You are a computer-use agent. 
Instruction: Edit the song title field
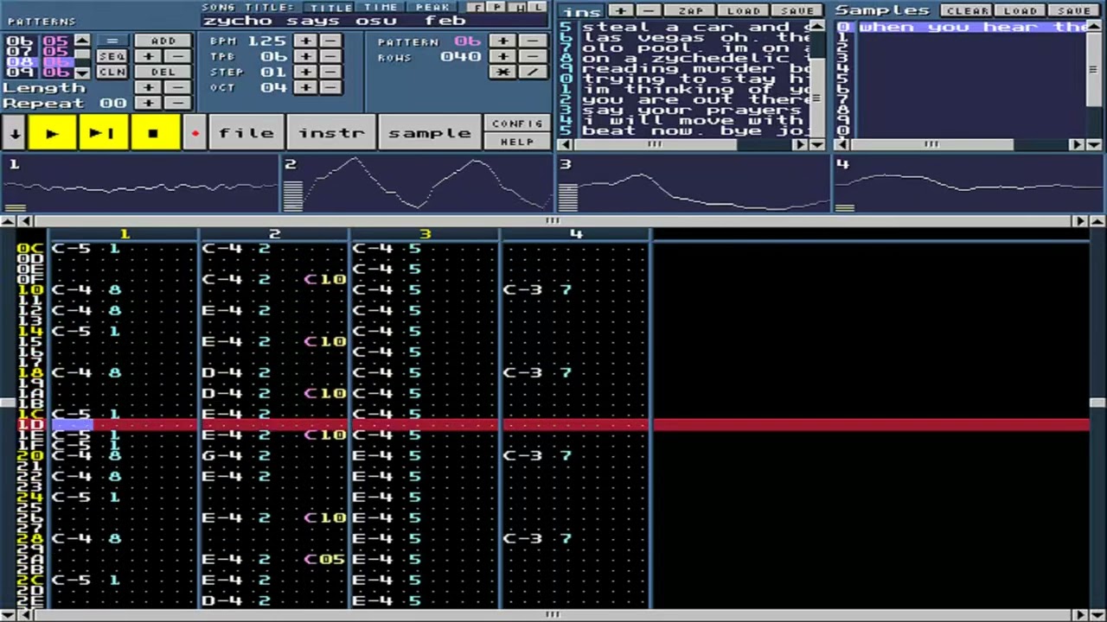374,21
